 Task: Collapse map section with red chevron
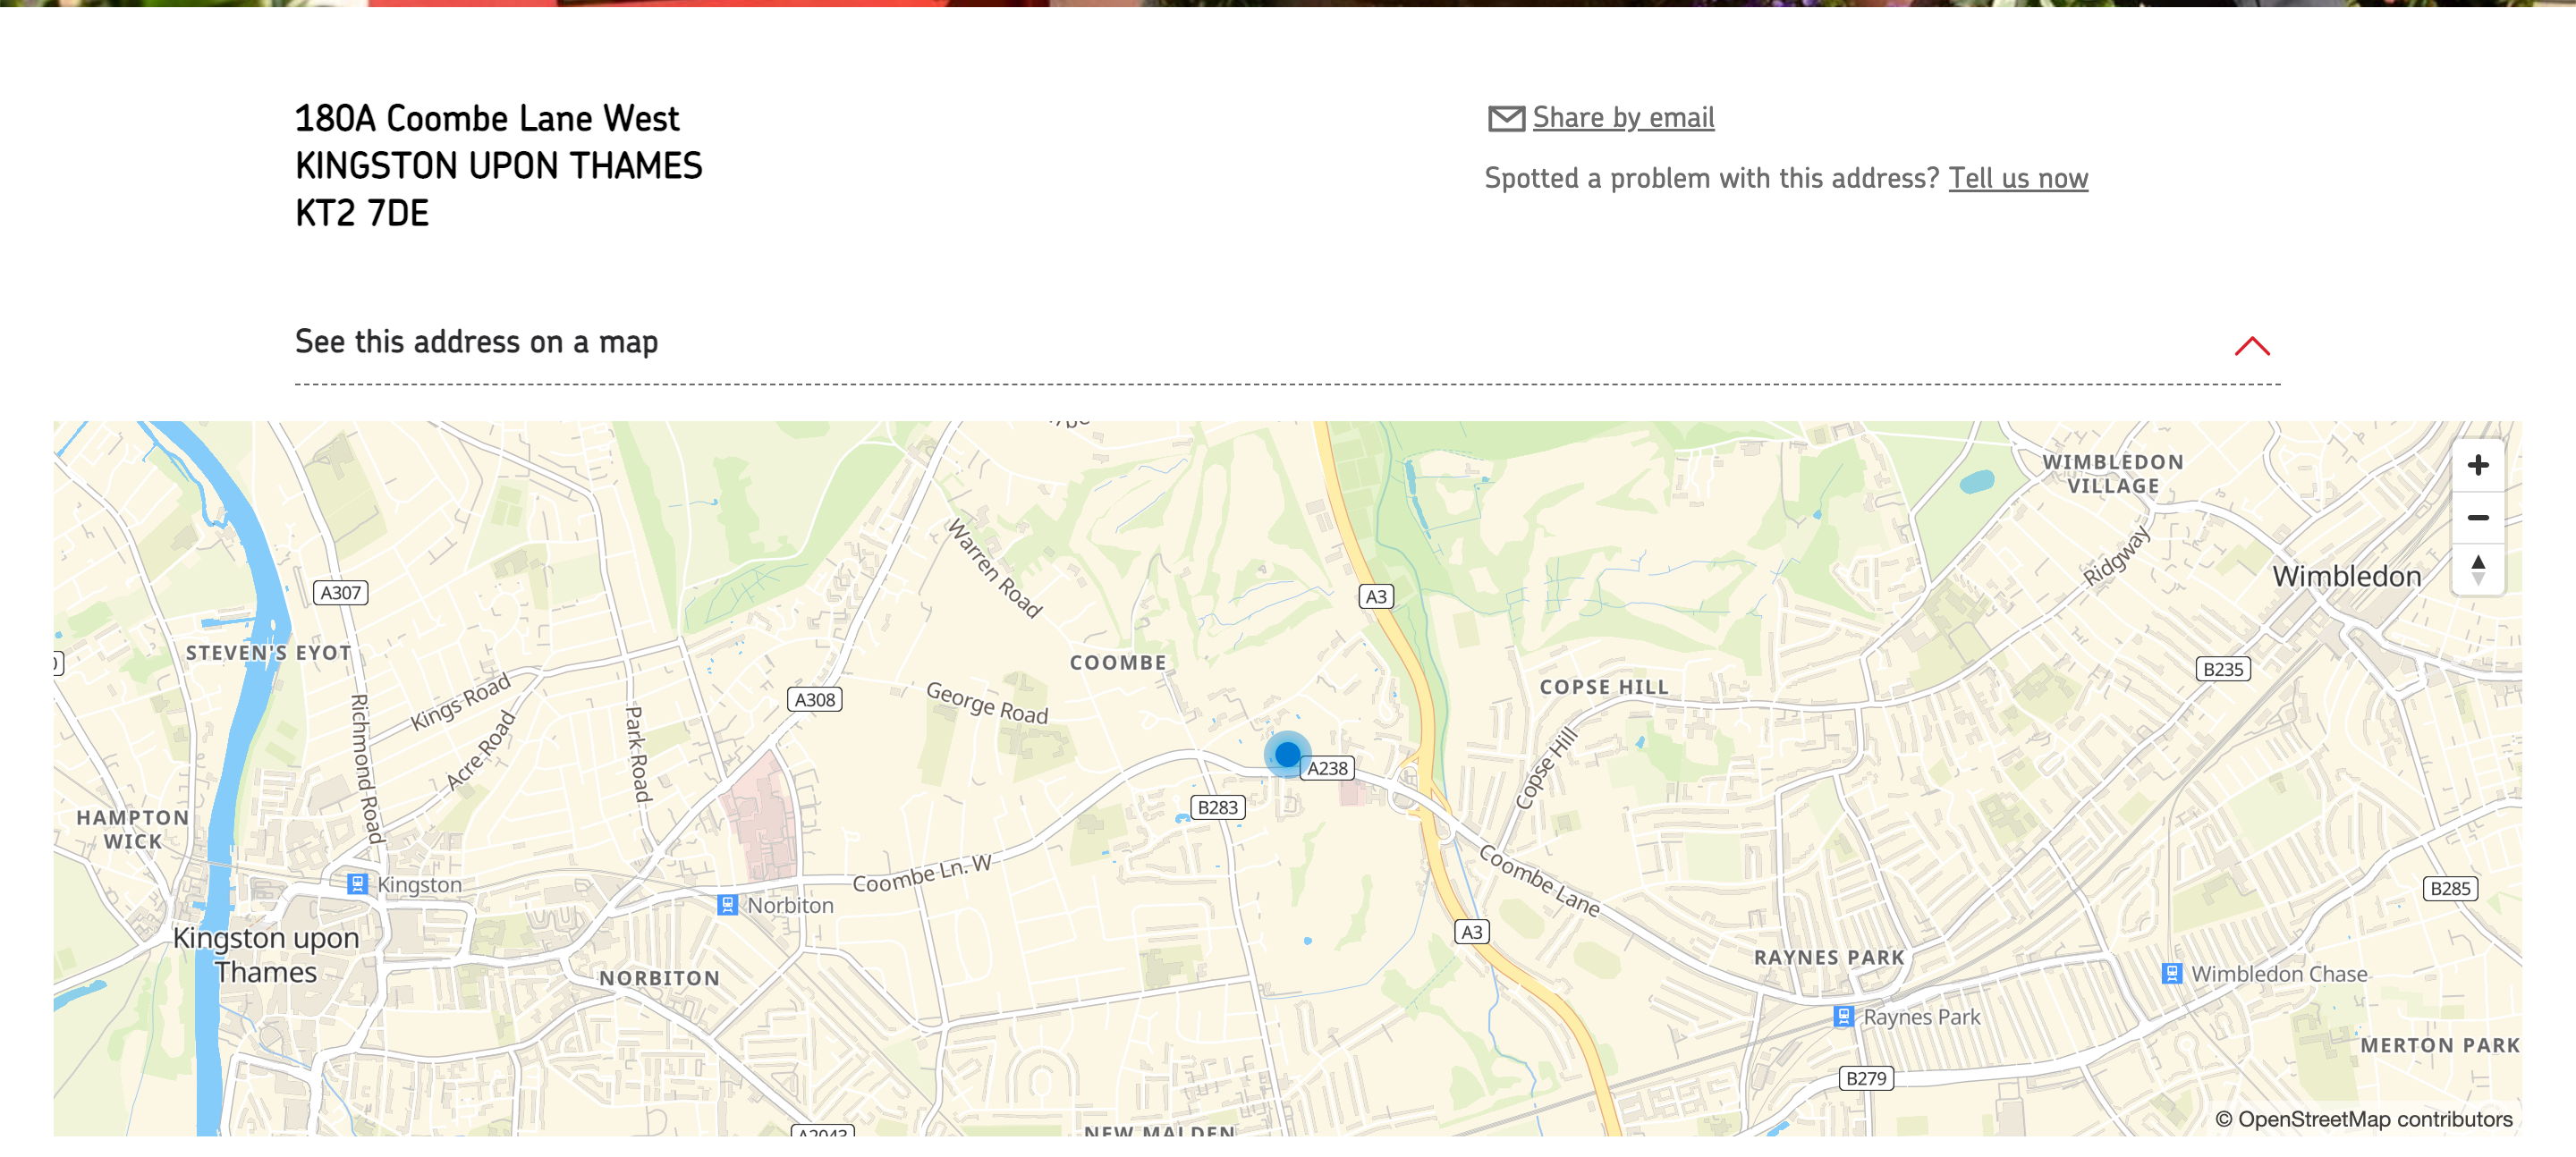[x=2251, y=346]
